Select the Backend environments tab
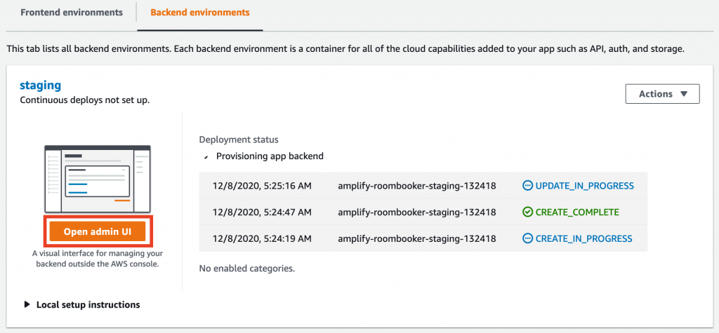The width and height of the screenshot is (719, 333). pyautogui.click(x=200, y=13)
